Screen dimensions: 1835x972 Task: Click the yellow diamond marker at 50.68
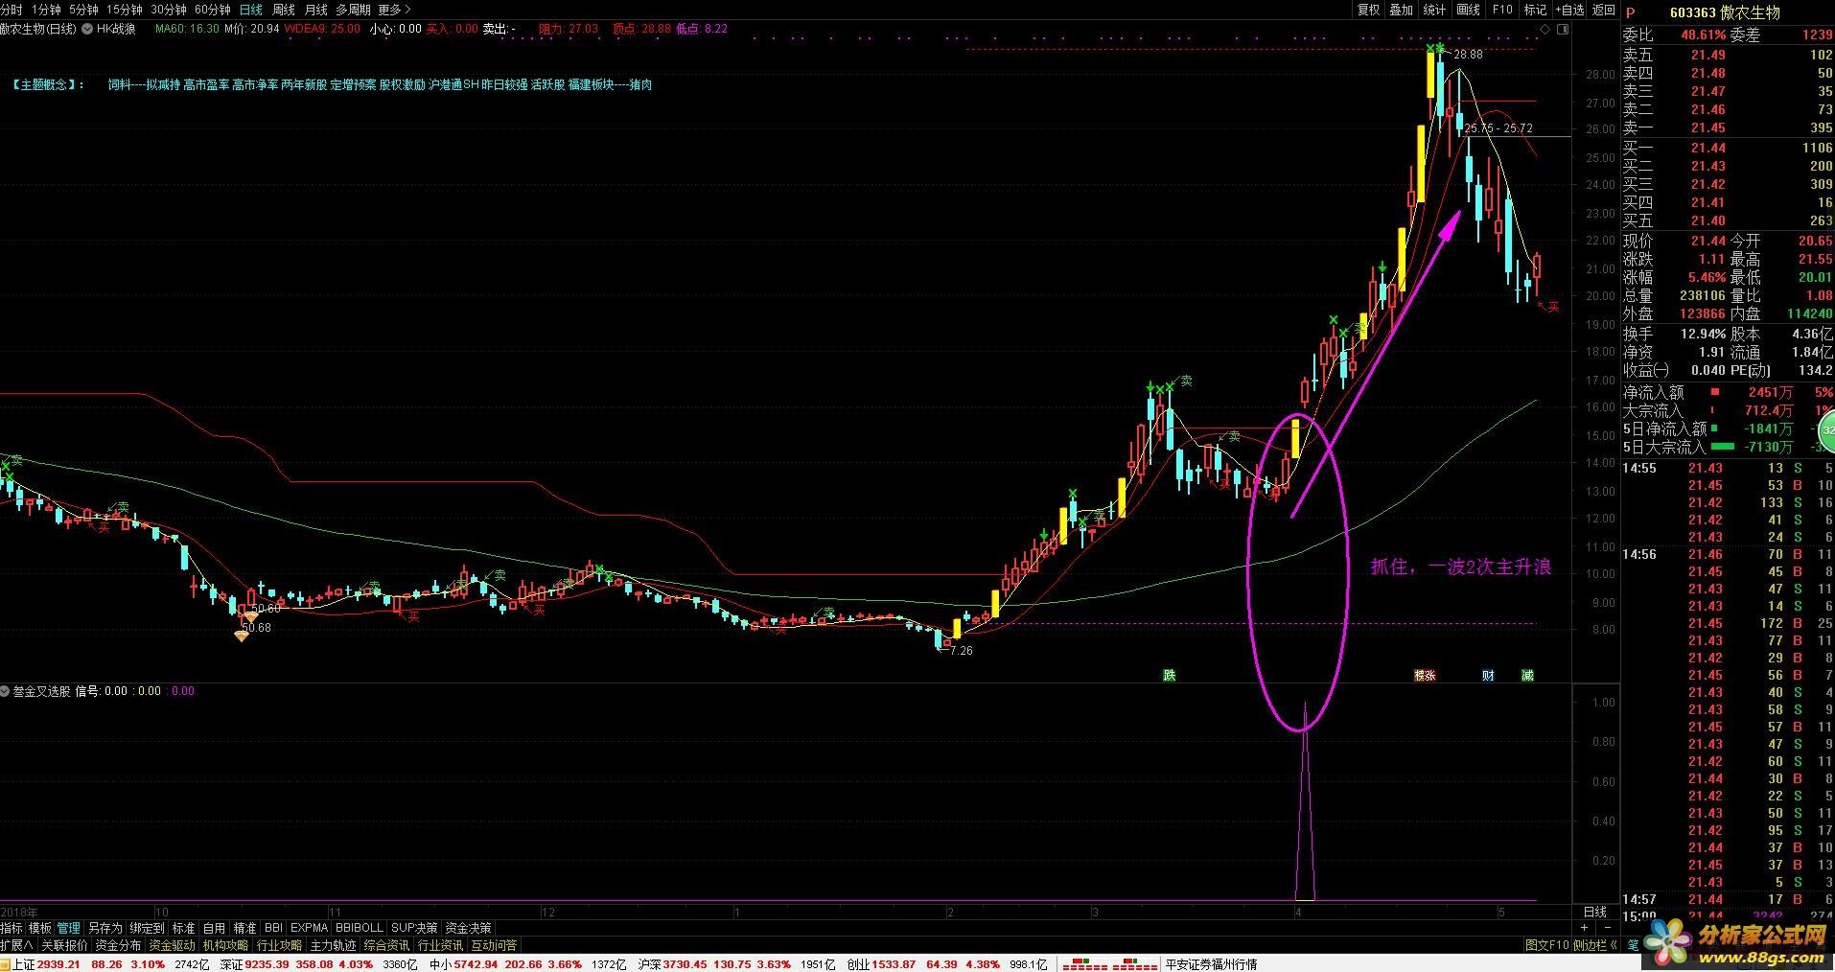pyautogui.click(x=242, y=636)
